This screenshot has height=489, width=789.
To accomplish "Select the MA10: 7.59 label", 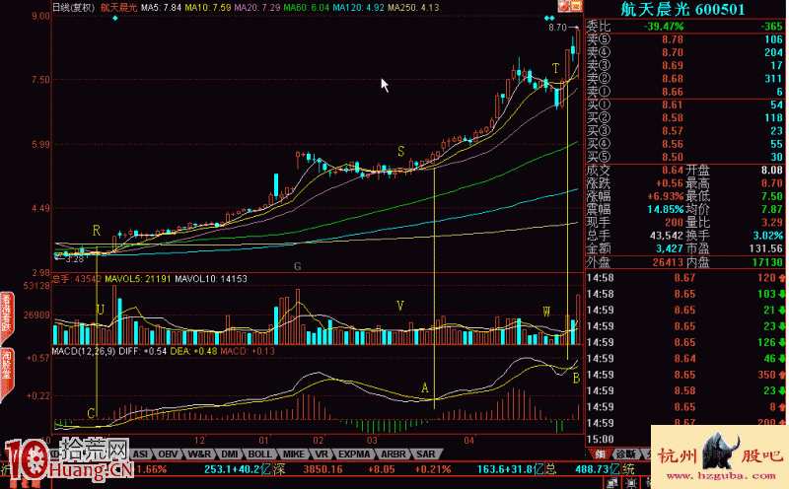I will coord(208,8).
